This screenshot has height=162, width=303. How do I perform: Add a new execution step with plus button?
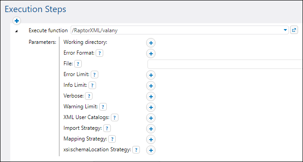tap(17, 21)
